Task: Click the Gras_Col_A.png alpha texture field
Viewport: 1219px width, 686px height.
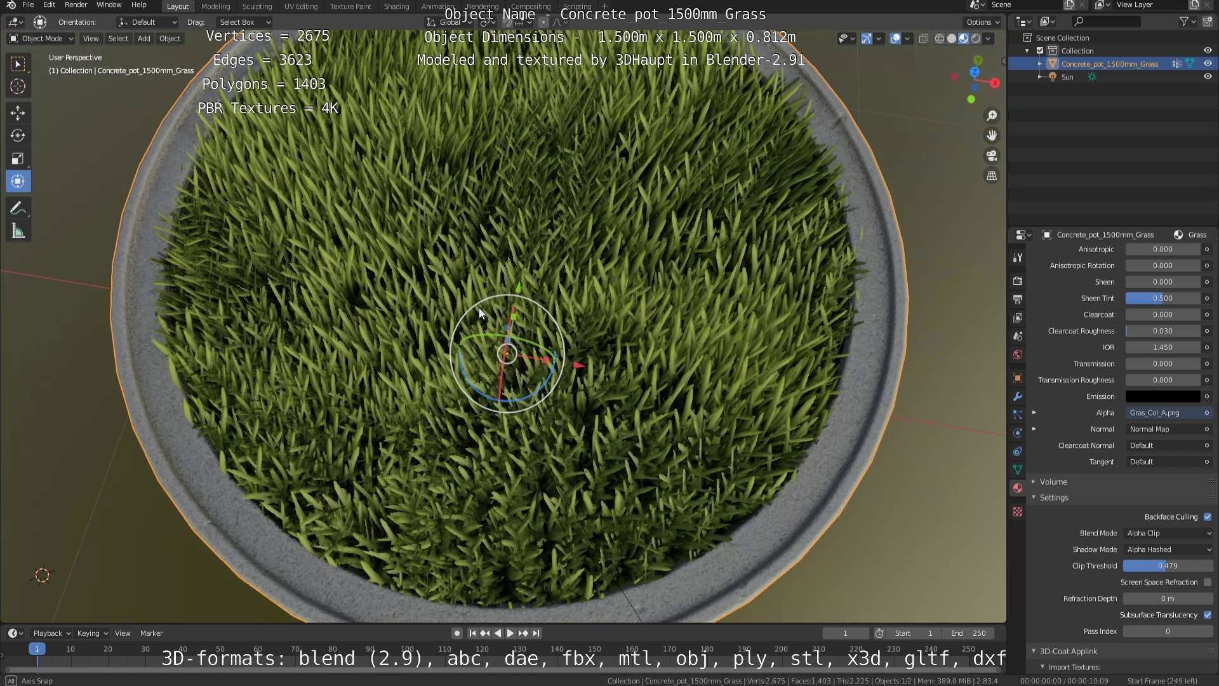Action: (1163, 413)
